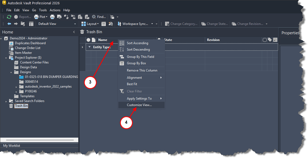Screen dimensions: 308x158
Task: Open the File menu
Action: point(9,10)
